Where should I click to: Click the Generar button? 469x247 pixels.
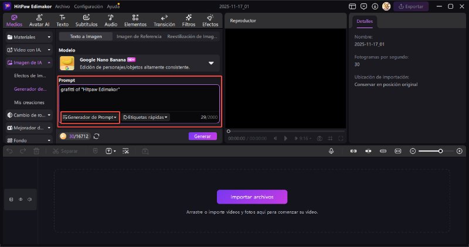202,136
